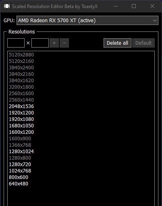
Task: Click the Delete all button
Action: tap(117, 43)
